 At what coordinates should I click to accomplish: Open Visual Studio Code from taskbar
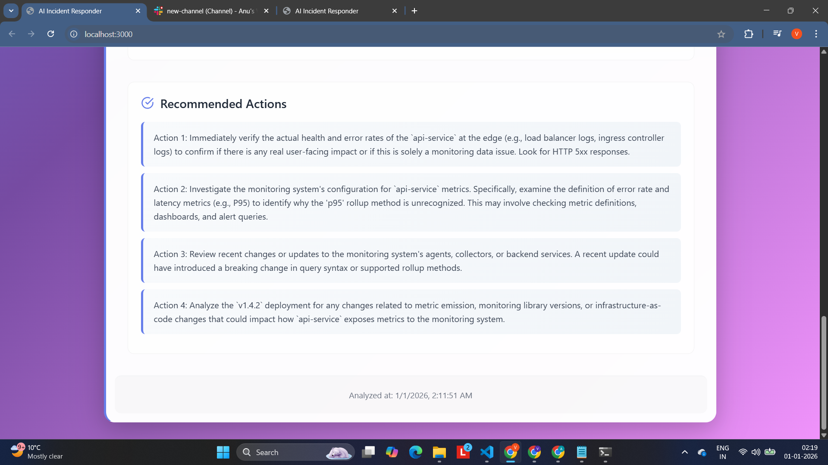487,452
